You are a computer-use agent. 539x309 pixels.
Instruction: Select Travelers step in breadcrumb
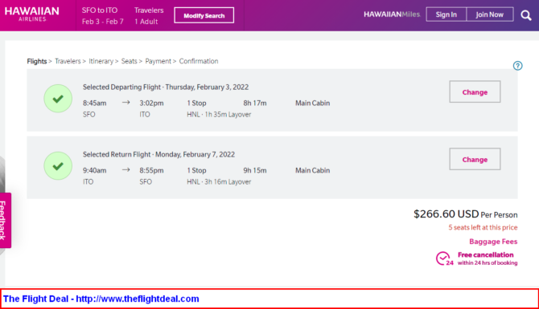(68, 61)
